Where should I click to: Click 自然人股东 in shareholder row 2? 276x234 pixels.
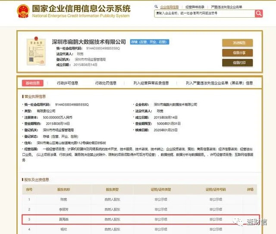click(x=112, y=209)
